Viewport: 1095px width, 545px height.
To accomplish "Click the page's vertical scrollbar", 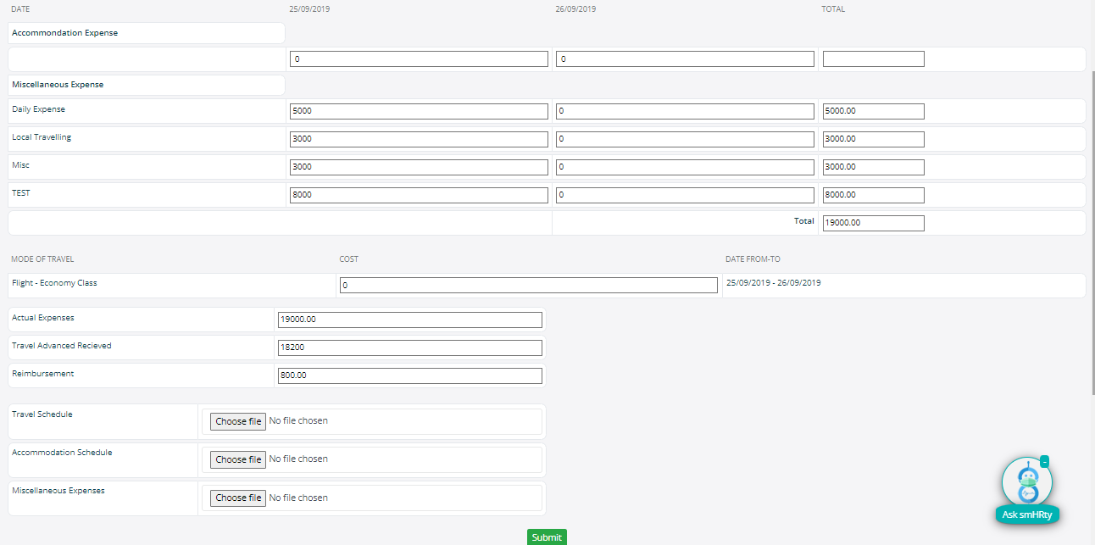I will pyautogui.click(x=1092, y=229).
